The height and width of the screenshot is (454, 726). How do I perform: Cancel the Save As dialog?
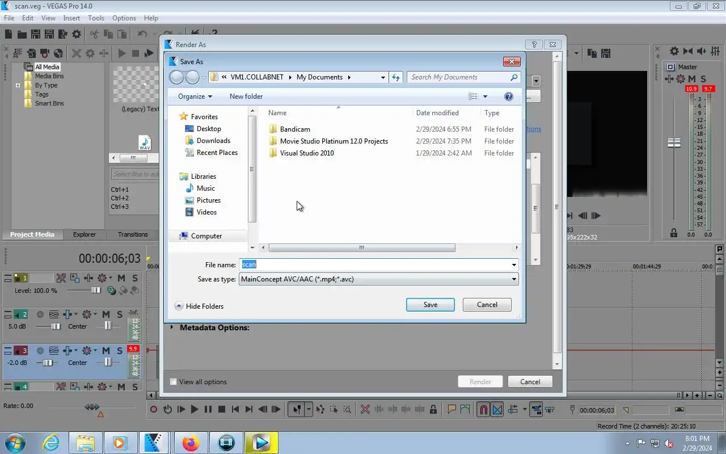click(x=487, y=305)
